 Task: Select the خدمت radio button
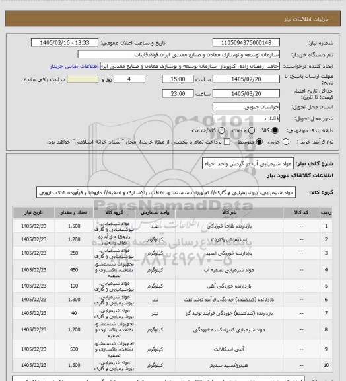(252, 130)
